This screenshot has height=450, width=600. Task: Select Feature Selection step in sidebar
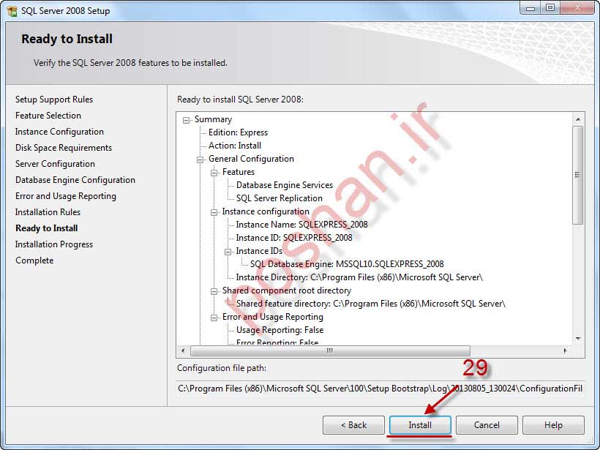coord(48,116)
